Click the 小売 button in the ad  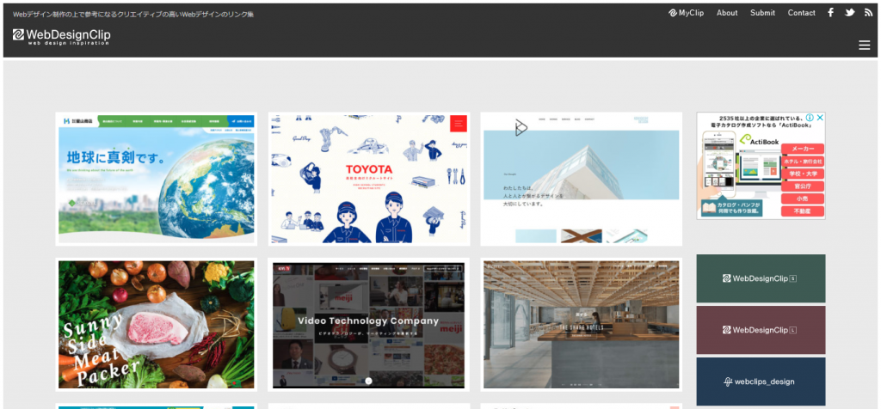click(x=803, y=198)
